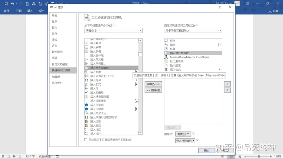
Task: Expand submenu arrow of 插入公式 in right list
Action: pos(220,69)
